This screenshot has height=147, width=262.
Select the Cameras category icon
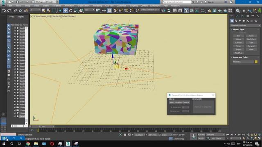(x=244, y=21)
